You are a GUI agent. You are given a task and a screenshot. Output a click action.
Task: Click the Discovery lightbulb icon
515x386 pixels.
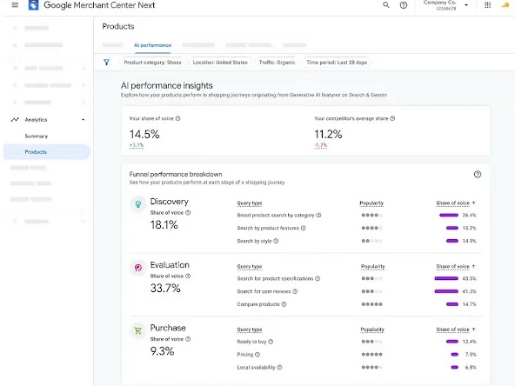click(x=138, y=204)
